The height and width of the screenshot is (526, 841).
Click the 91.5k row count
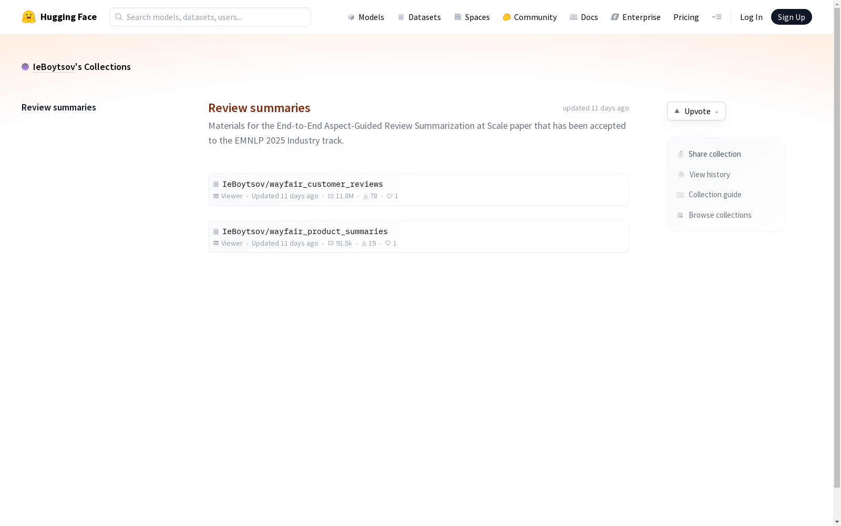(x=344, y=244)
